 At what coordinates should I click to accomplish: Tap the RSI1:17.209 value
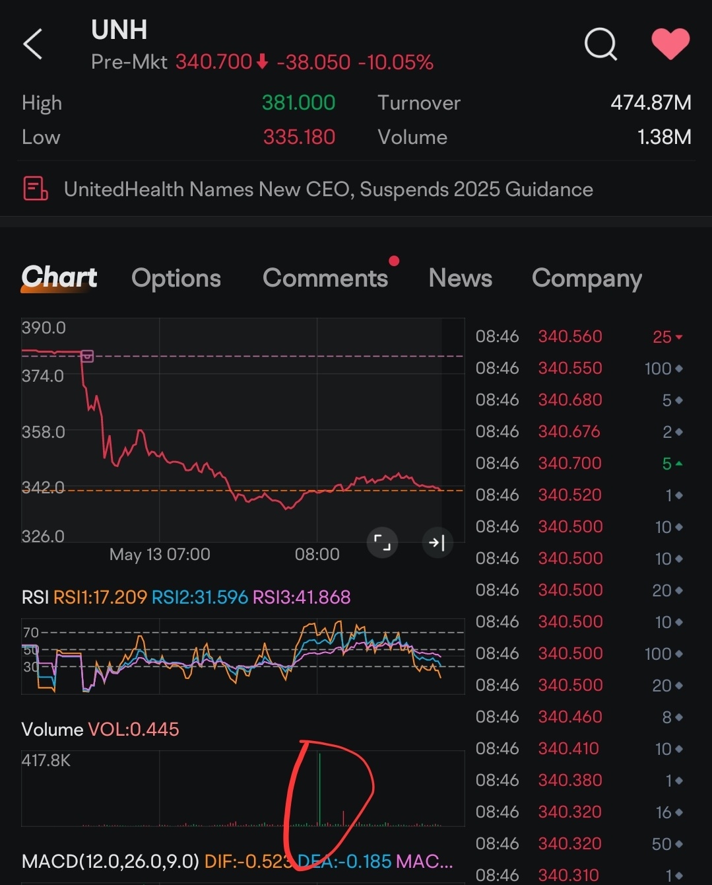coord(100,597)
